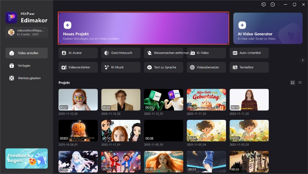Open project 2025-11-12_02 thumbnail
The image size is (308, 174).
pyautogui.click(x=121, y=100)
